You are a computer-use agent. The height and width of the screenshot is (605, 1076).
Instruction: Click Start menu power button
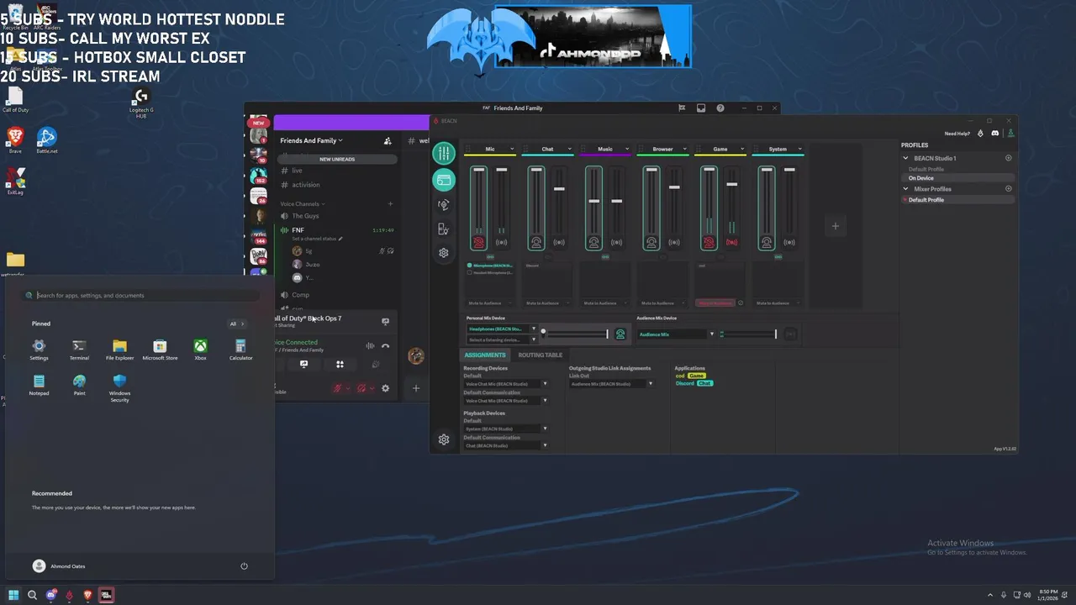pos(244,566)
